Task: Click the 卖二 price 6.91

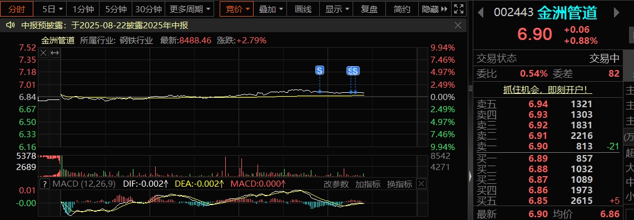Action: click(538, 136)
